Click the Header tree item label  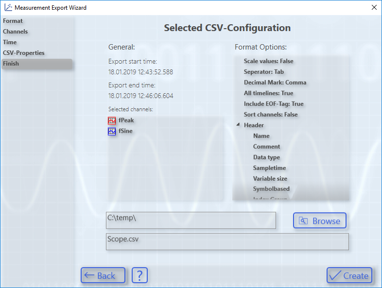pyautogui.click(x=254, y=125)
